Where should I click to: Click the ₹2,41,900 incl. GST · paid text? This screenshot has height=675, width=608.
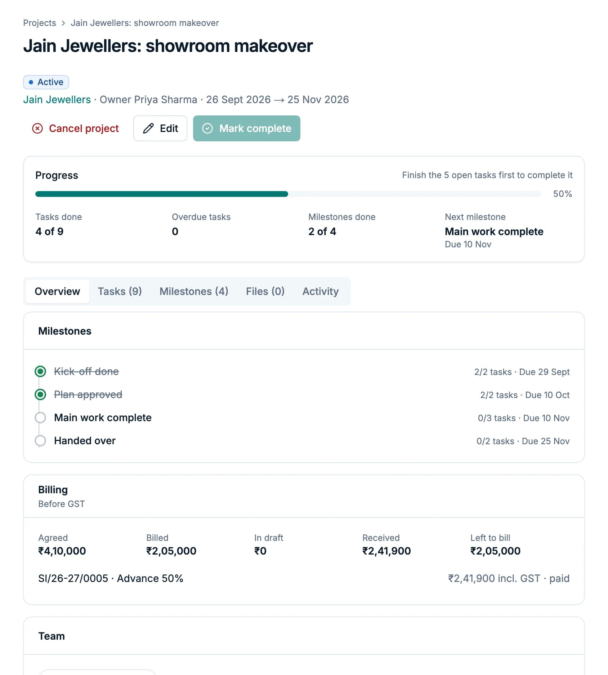pos(509,578)
